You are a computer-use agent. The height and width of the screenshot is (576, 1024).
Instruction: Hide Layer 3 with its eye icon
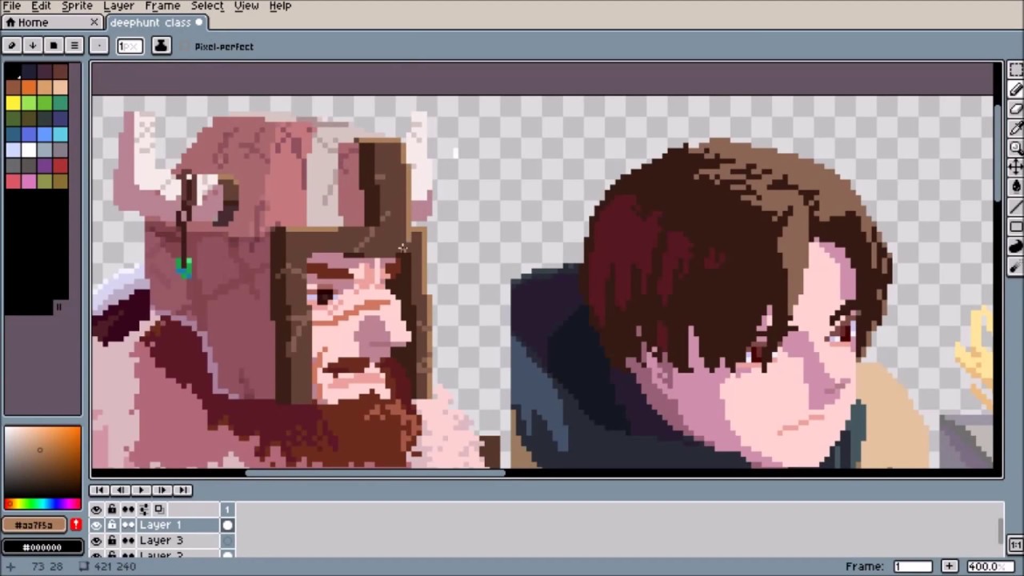coord(96,541)
